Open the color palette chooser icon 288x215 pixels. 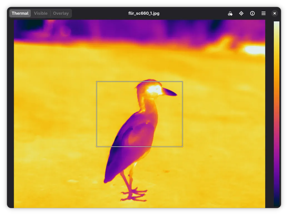click(230, 13)
